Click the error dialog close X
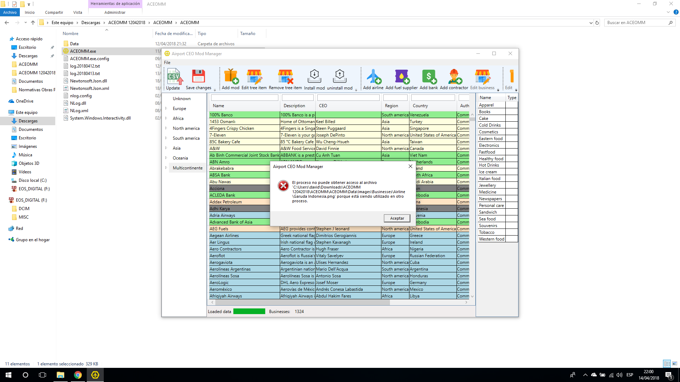Image resolution: width=680 pixels, height=382 pixels. (410, 166)
